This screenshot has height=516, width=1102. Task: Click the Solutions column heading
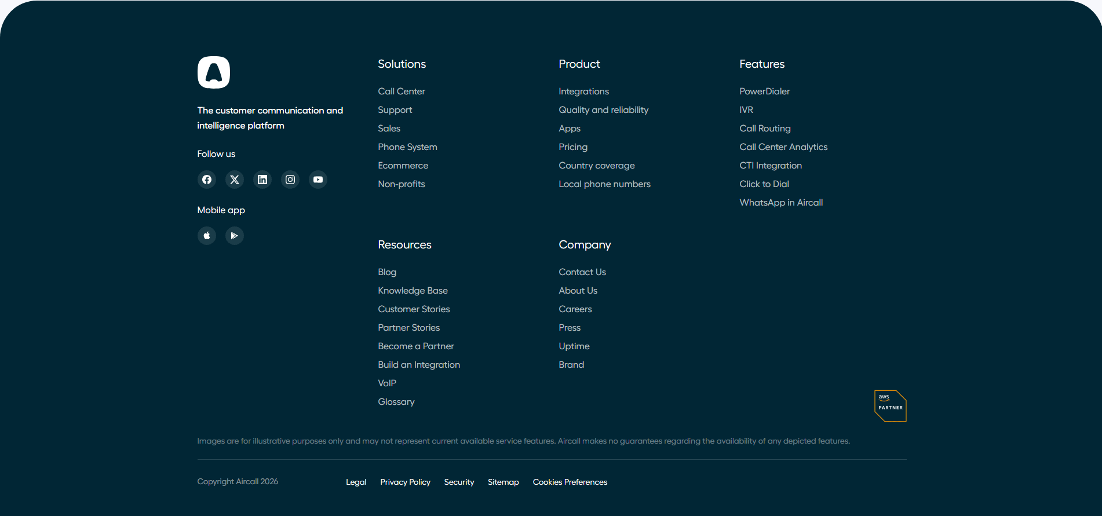point(402,64)
